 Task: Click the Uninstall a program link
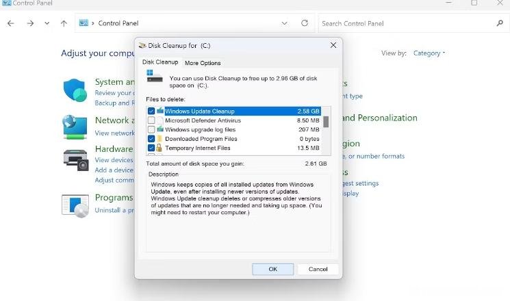114,210
